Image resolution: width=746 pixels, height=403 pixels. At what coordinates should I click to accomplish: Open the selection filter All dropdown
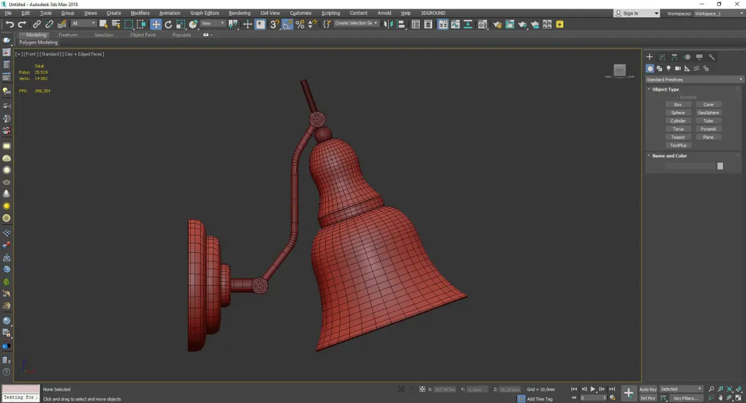(x=83, y=24)
